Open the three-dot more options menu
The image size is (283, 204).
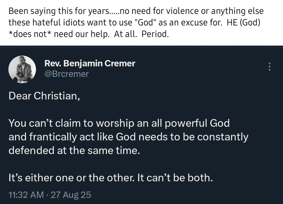(269, 66)
